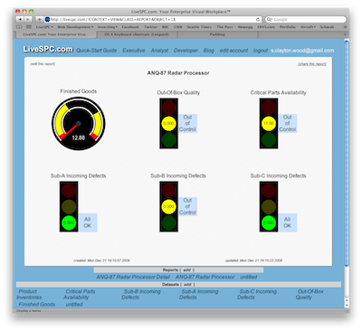Add a bookmark with the plus button
Screen dimensions: 362x331
(39, 19)
